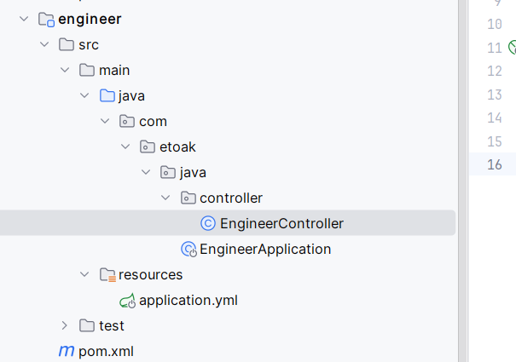Screen dimensions: 516x362
Task: Click line number 16 in gutter
Action: [494, 164]
